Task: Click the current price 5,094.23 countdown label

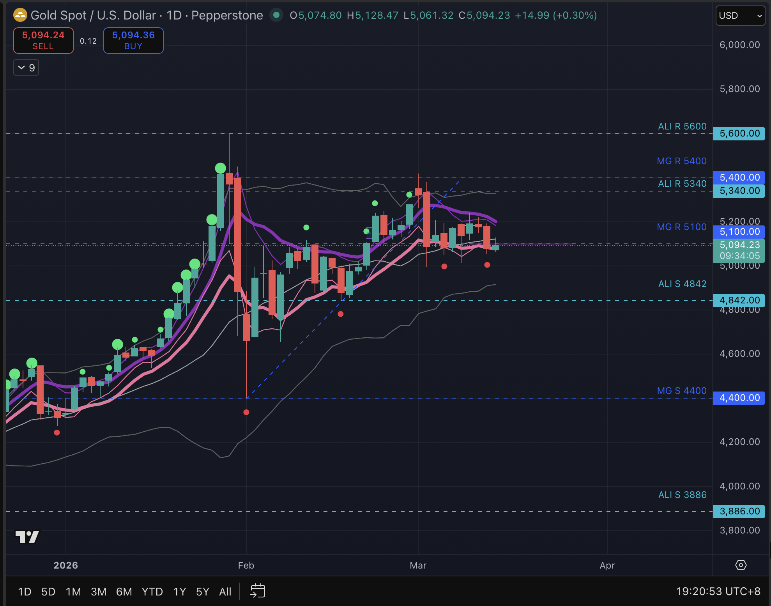Action: (x=739, y=250)
